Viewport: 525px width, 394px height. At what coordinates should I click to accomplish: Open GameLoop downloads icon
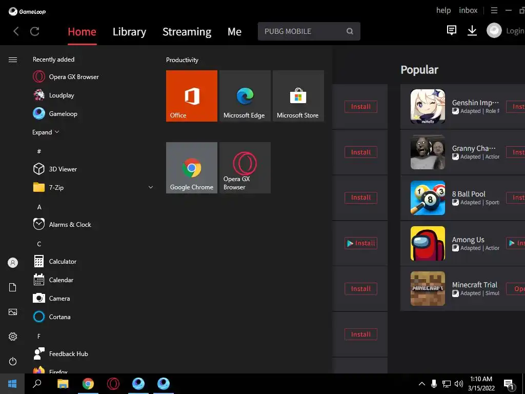[x=472, y=30]
